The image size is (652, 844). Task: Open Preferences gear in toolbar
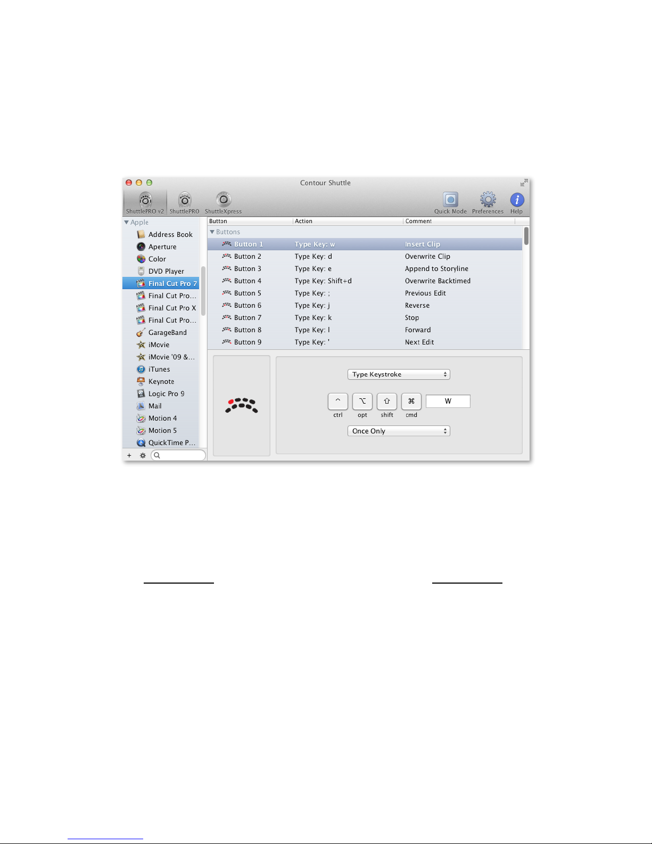click(488, 200)
